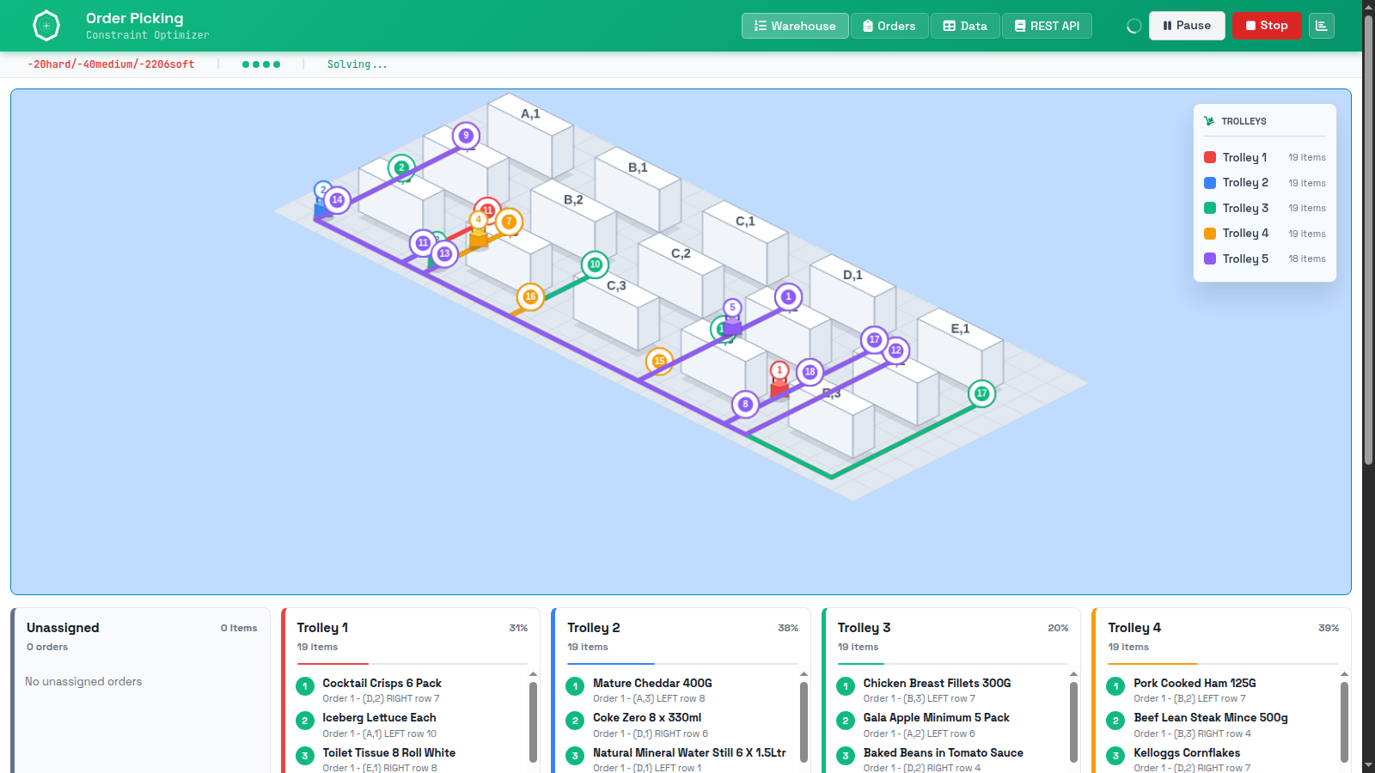Screen dimensions: 1375x773
Task: Click Trolley 5 item count in legend
Action: point(1306,259)
